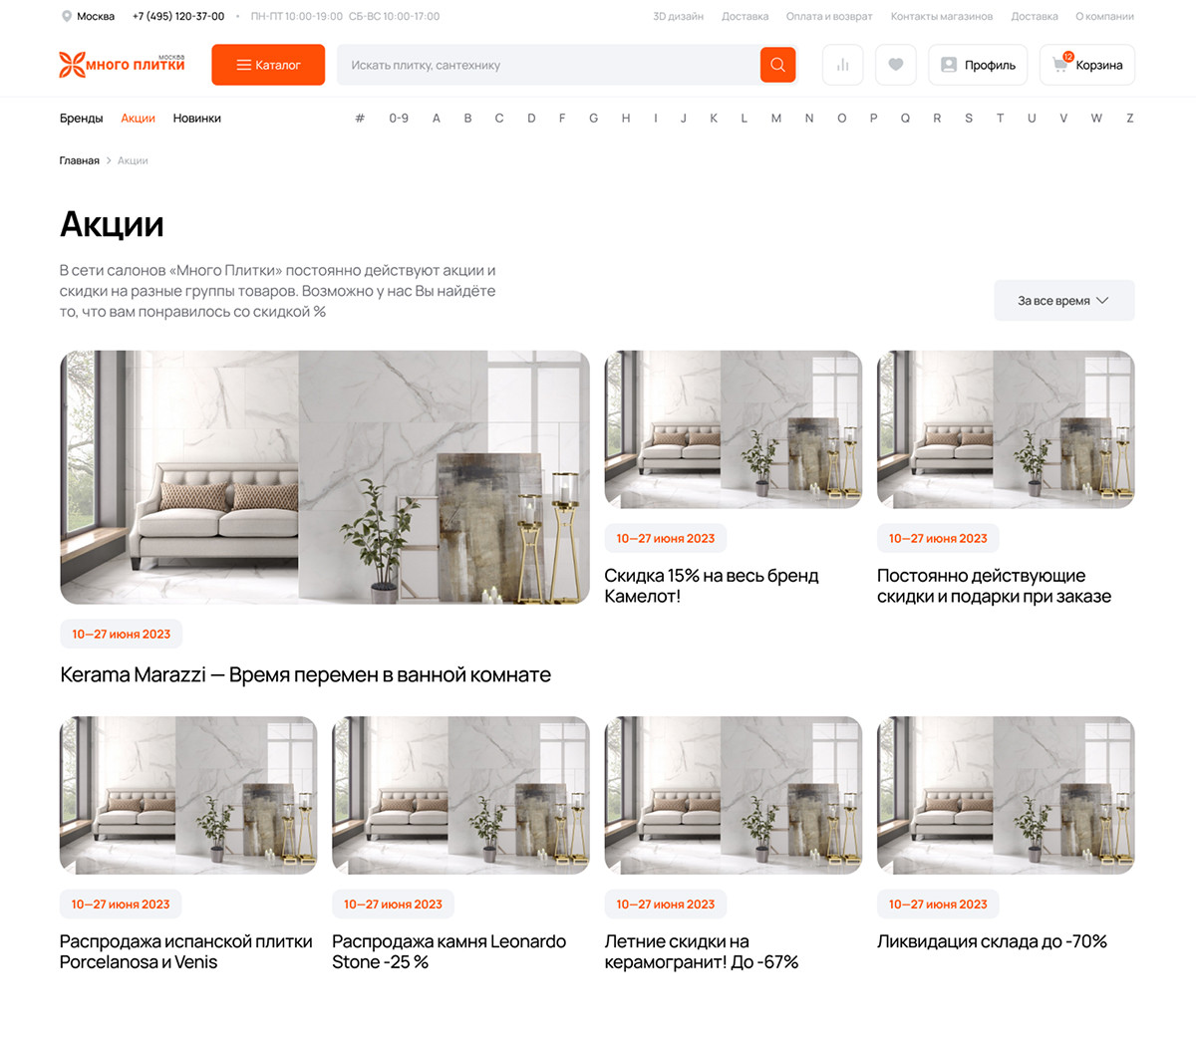Open Kerama Marazzi — Время перемен title

305,674
